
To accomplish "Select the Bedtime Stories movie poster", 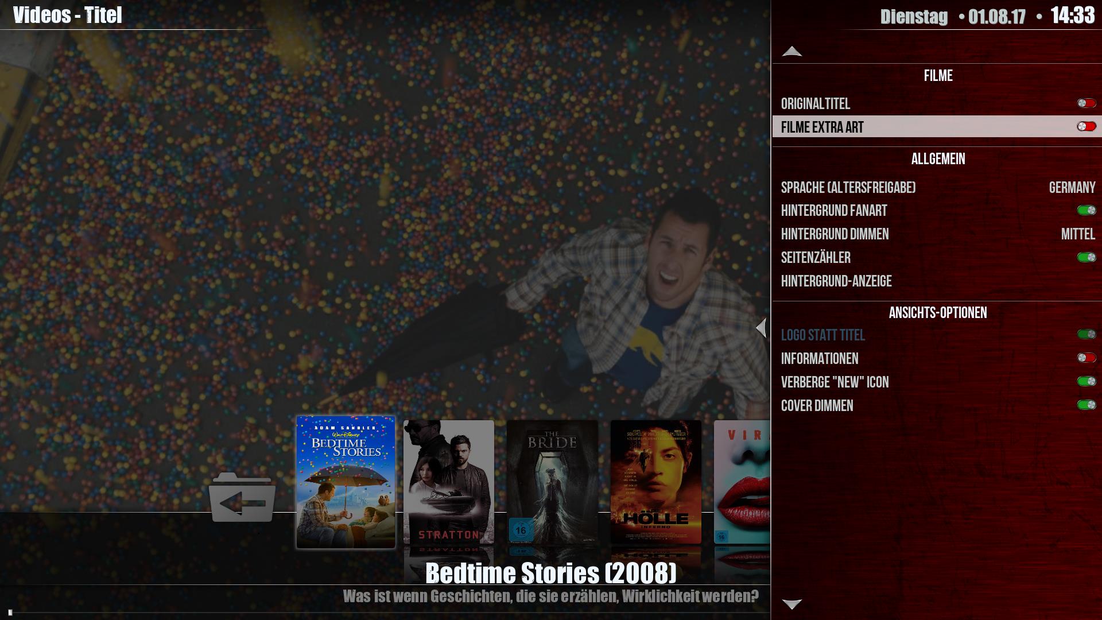I will [x=346, y=482].
